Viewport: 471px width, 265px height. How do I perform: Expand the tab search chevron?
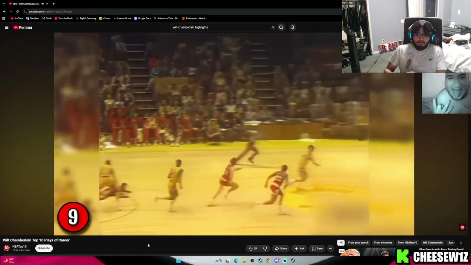click(x=4, y=4)
